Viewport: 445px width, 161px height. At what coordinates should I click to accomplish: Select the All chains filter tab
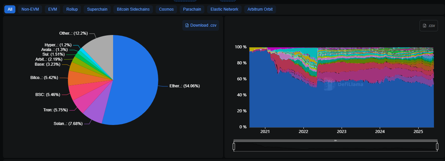coord(10,9)
